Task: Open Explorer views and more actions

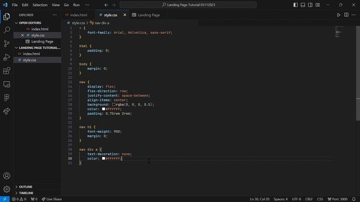Action: click(x=55, y=15)
